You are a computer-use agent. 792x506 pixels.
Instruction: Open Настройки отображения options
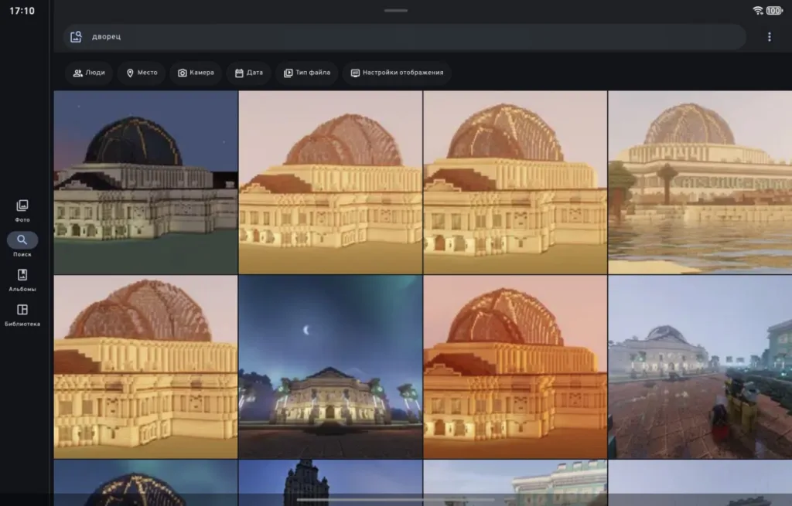pos(397,73)
